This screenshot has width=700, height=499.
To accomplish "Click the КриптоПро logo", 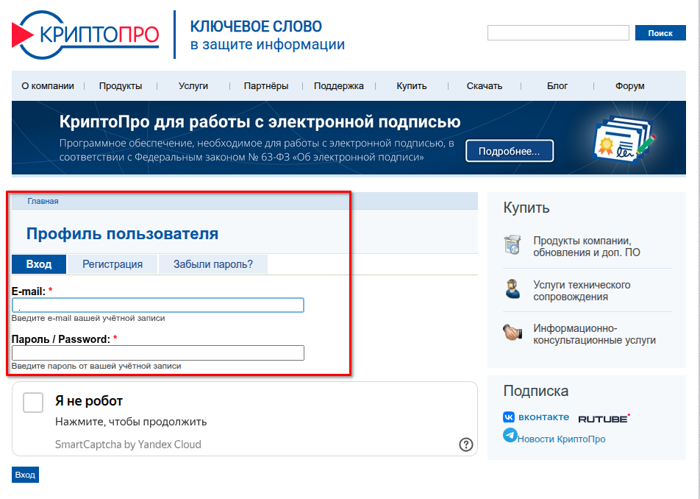I will pyautogui.click(x=85, y=35).
